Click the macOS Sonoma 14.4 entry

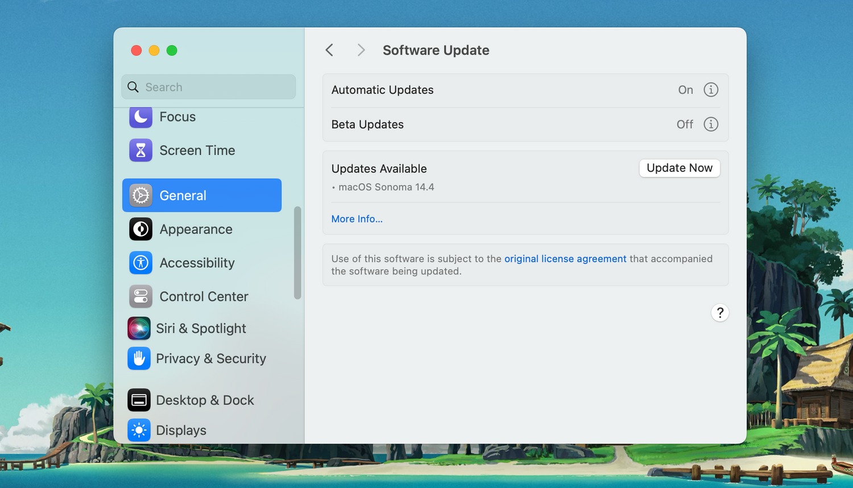(x=386, y=187)
